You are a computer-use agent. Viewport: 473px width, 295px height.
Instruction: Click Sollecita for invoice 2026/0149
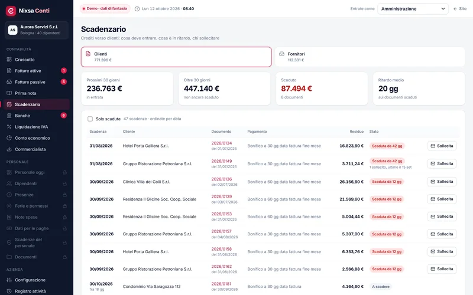point(442,164)
